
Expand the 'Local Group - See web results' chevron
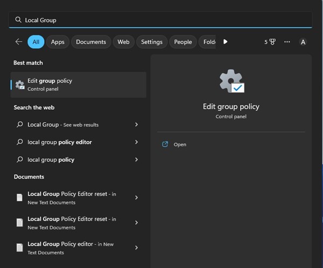136,124
